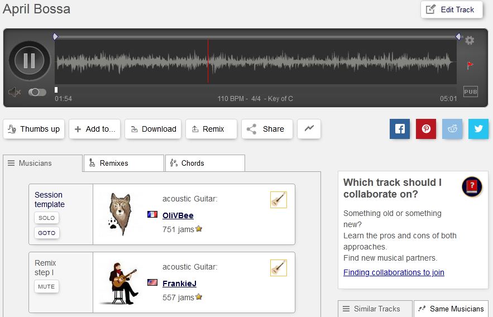The width and height of the screenshot is (493, 317).
Task: Click the Edit Track button
Action: tap(452, 9)
